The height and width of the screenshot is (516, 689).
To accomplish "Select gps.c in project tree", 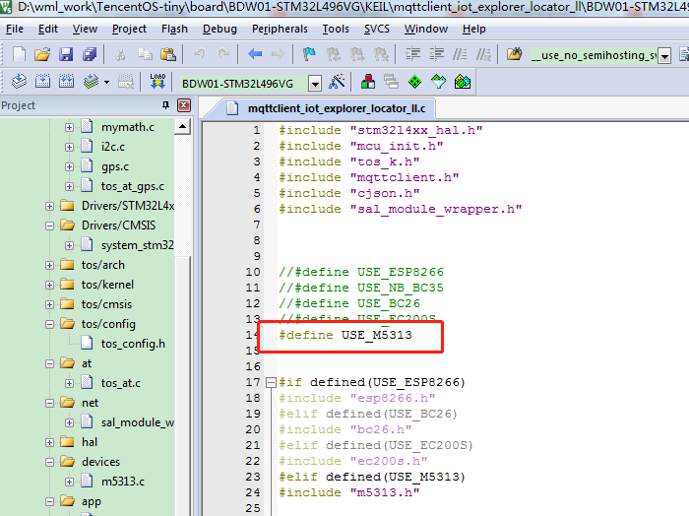I will [x=115, y=167].
